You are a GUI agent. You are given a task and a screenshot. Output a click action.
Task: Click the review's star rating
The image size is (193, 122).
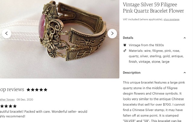click(x=8, y=106)
